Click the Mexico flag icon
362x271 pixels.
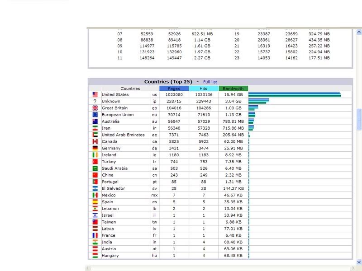click(x=95, y=195)
